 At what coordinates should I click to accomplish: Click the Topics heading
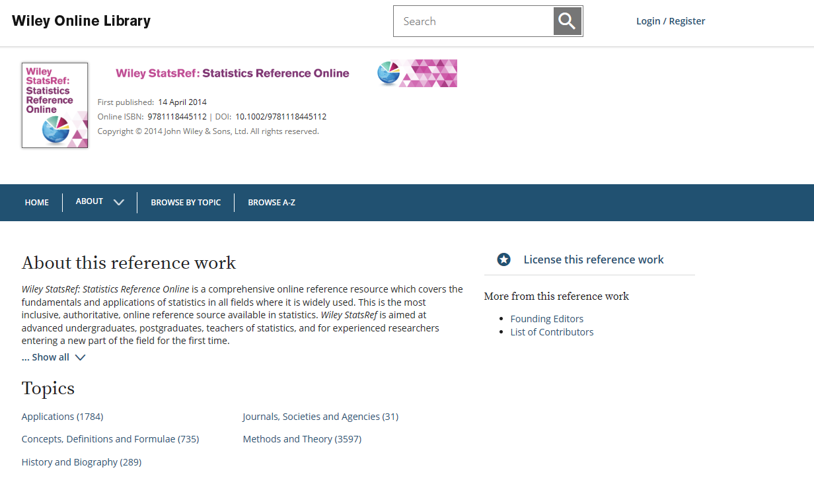tap(48, 388)
